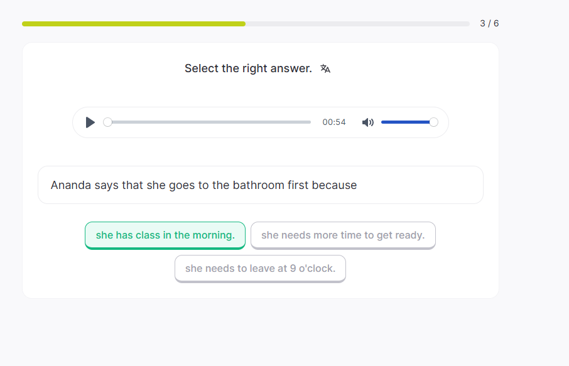Image resolution: width=569 pixels, height=366 pixels.
Task: Click empty space right of "because" in prompt box
Action: coord(420,185)
